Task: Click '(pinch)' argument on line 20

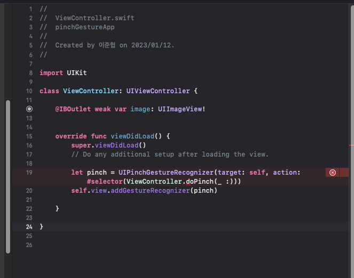Action: (x=203, y=191)
